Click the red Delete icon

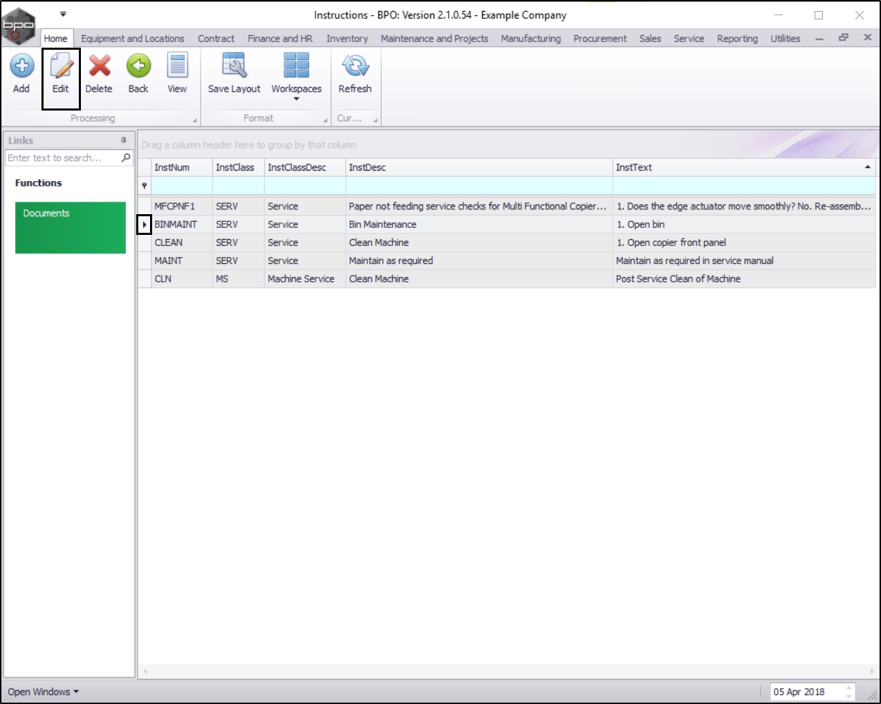pyautogui.click(x=100, y=66)
